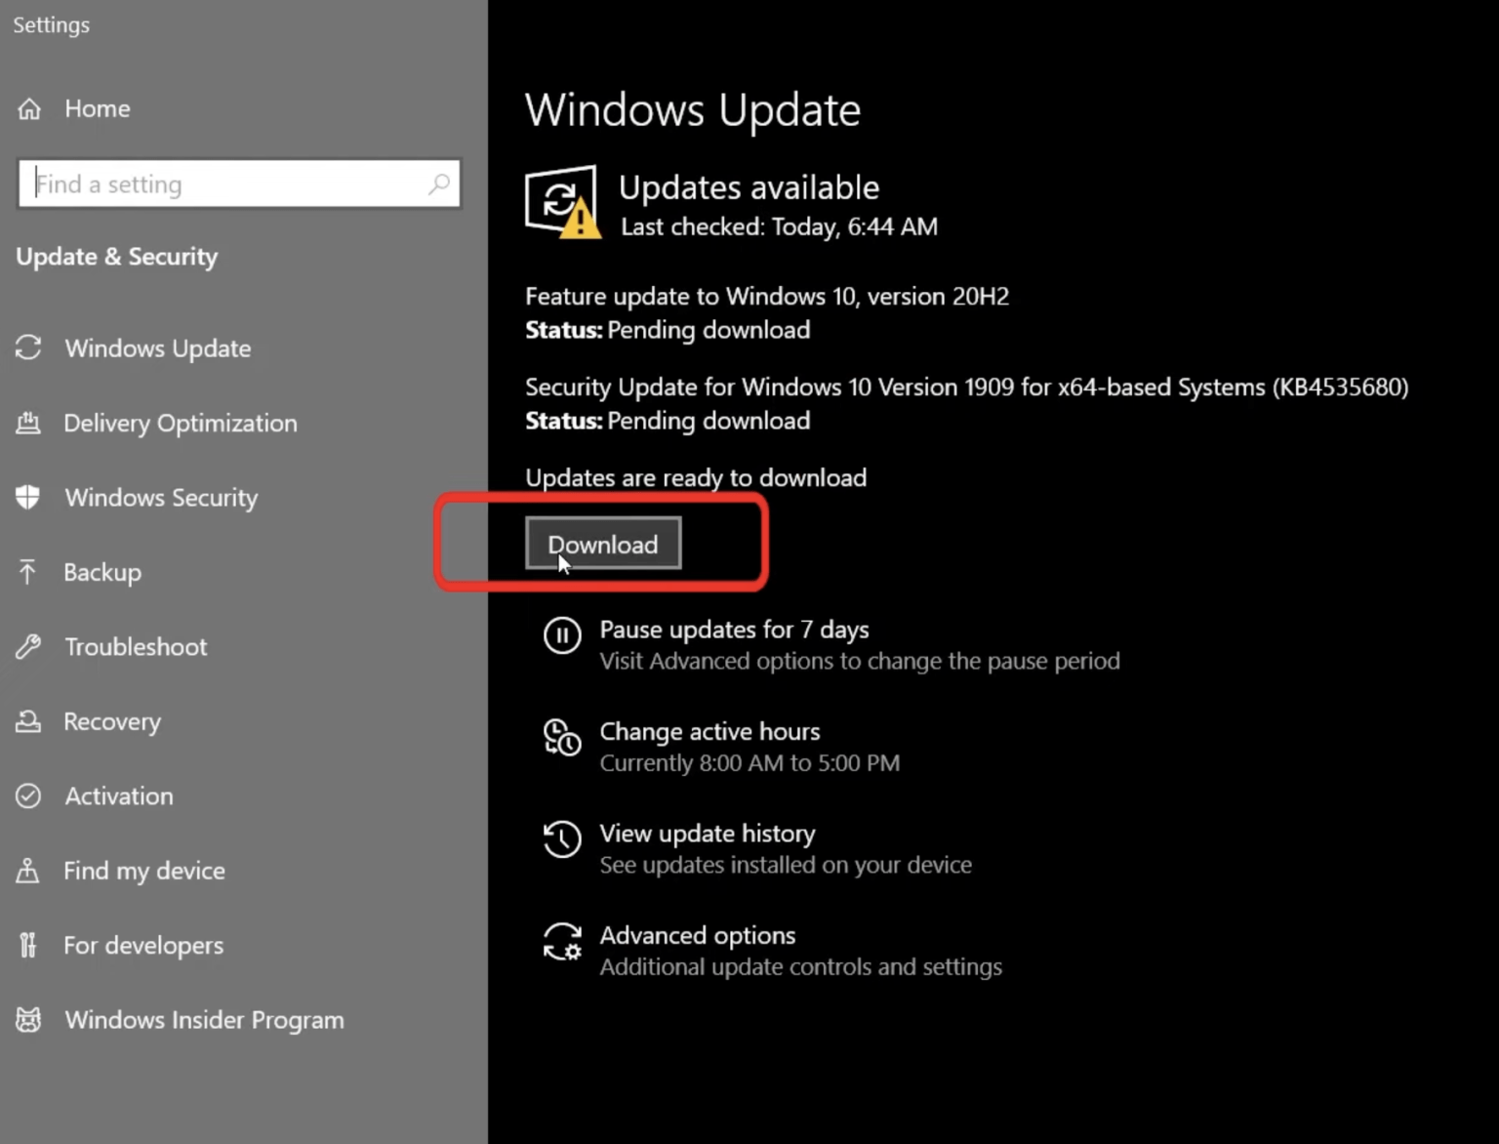Open Windows Insider Program via its icon
The width and height of the screenshot is (1499, 1144).
[x=26, y=1019]
